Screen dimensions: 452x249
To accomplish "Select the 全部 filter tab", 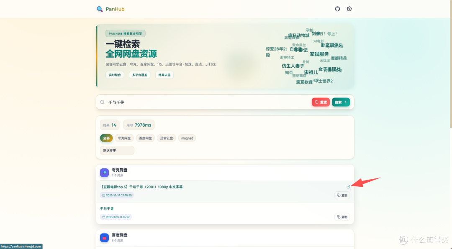I will click(106, 138).
